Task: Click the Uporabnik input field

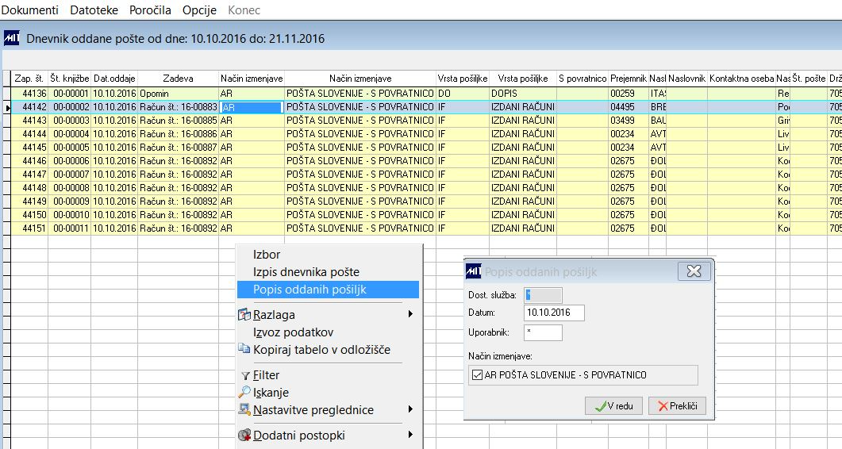Action: pos(543,332)
